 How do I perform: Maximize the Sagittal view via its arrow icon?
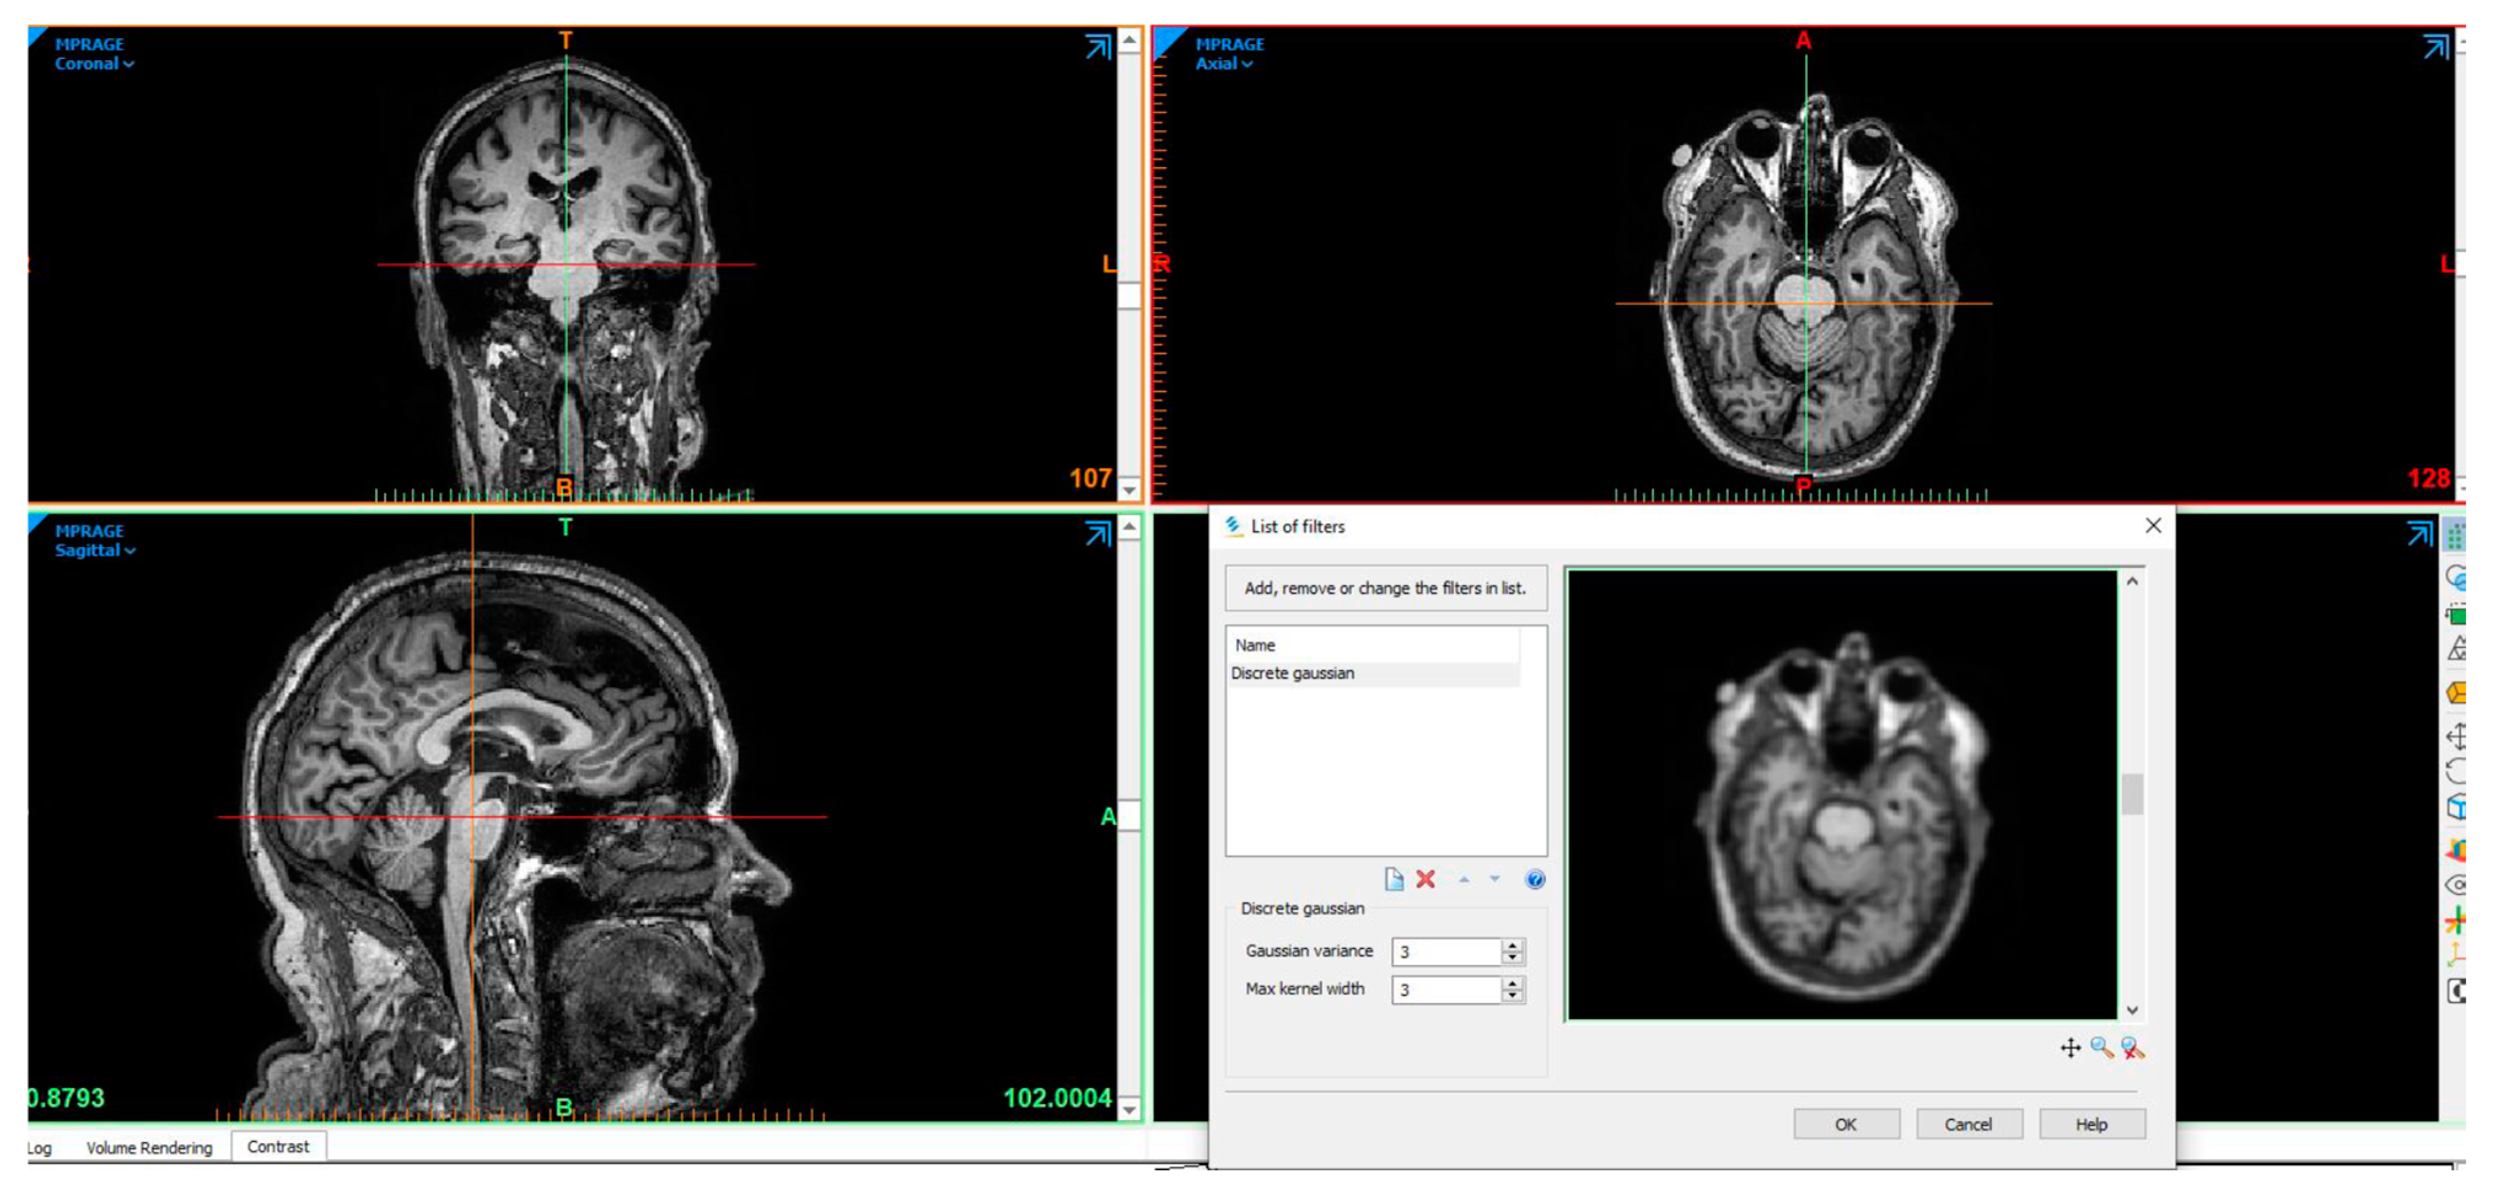pyautogui.click(x=1098, y=534)
